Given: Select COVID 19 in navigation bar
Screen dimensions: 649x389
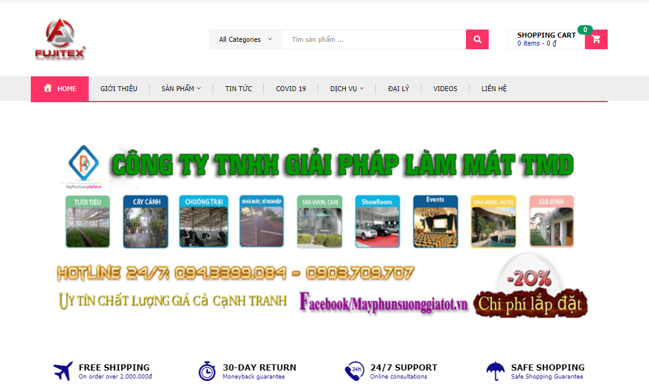Looking at the screenshot, I should 291,89.
